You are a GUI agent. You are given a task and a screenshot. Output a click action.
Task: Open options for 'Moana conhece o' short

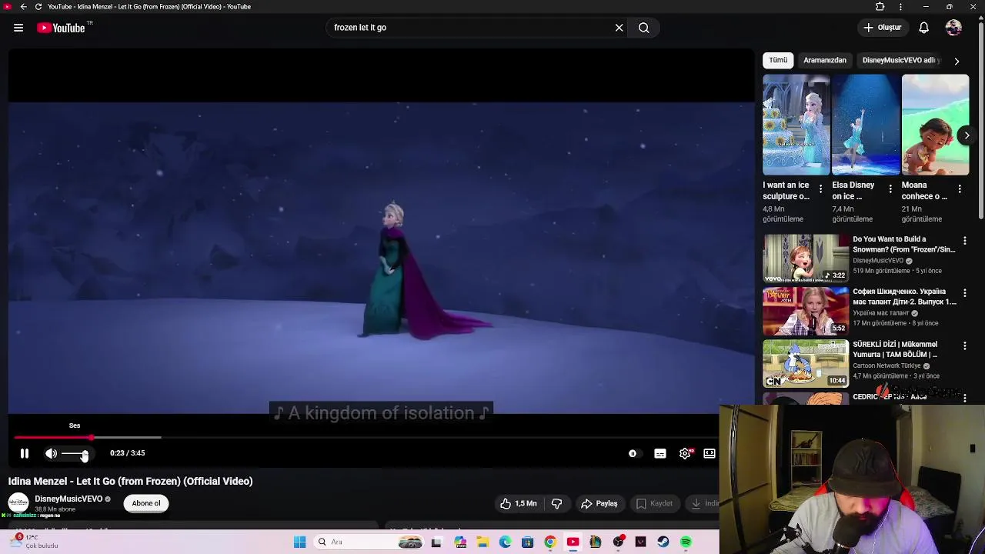pyautogui.click(x=960, y=189)
